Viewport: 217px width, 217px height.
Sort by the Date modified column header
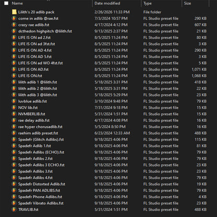[107, 3]
